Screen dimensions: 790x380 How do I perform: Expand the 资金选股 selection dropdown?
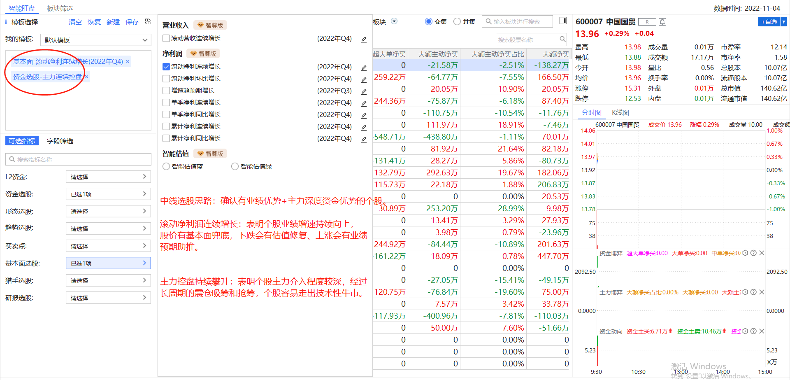108,194
